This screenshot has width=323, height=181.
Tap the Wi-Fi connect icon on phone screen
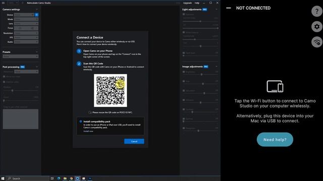317,42
